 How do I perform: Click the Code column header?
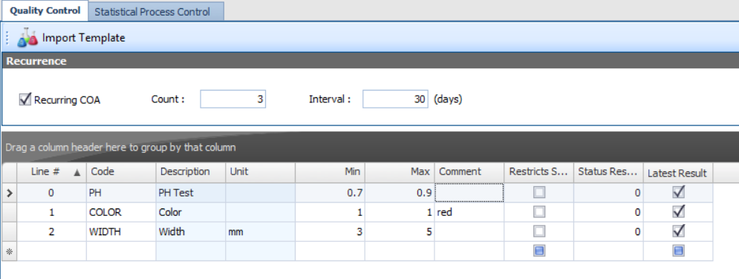click(x=121, y=172)
